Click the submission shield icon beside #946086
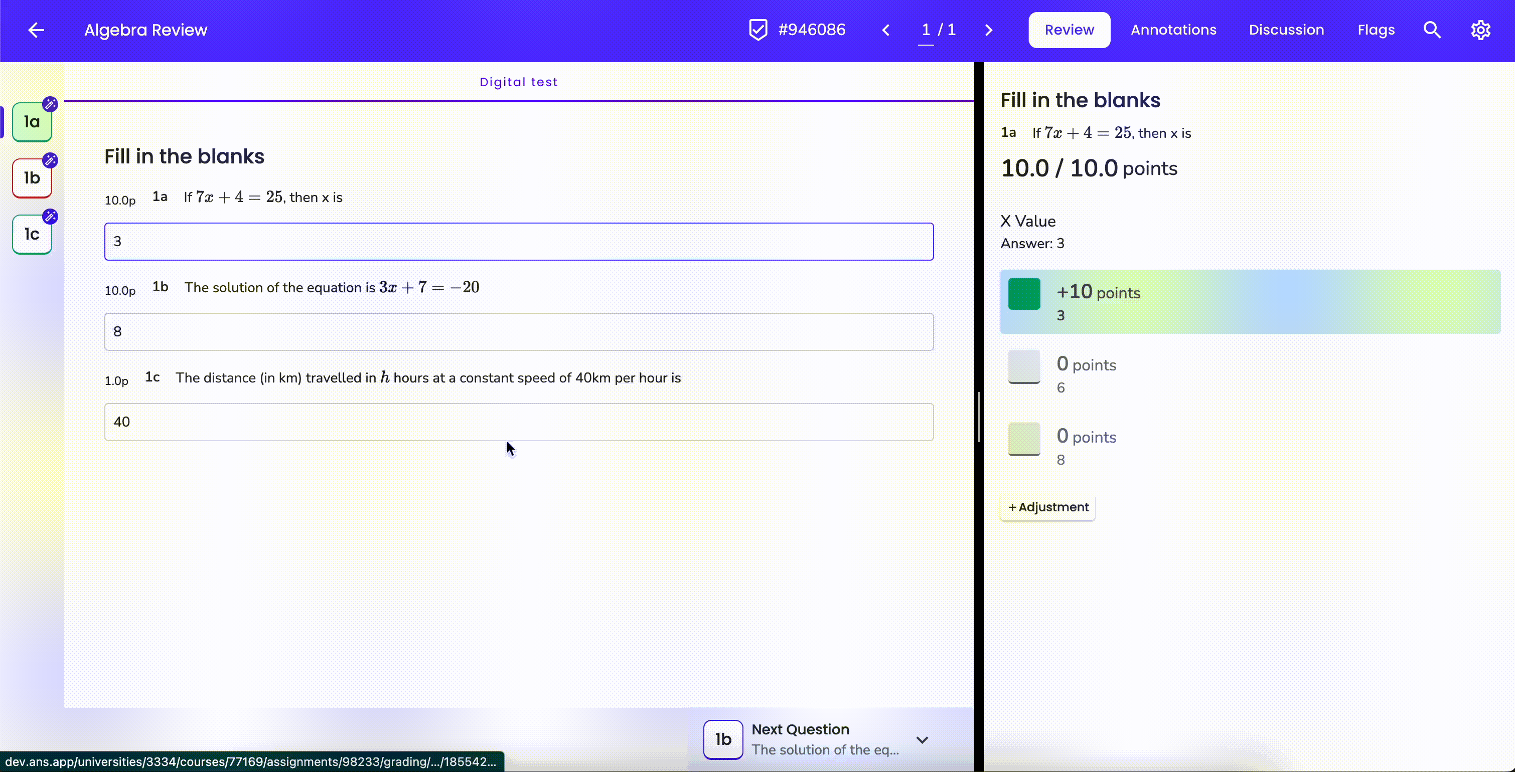Image resolution: width=1515 pixels, height=772 pixels. click(758, 30)
